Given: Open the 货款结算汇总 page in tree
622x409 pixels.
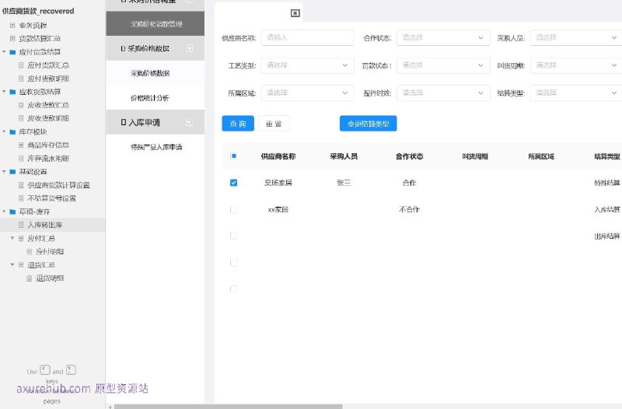Looking at the screenshot, I should (x=40, y=38).
